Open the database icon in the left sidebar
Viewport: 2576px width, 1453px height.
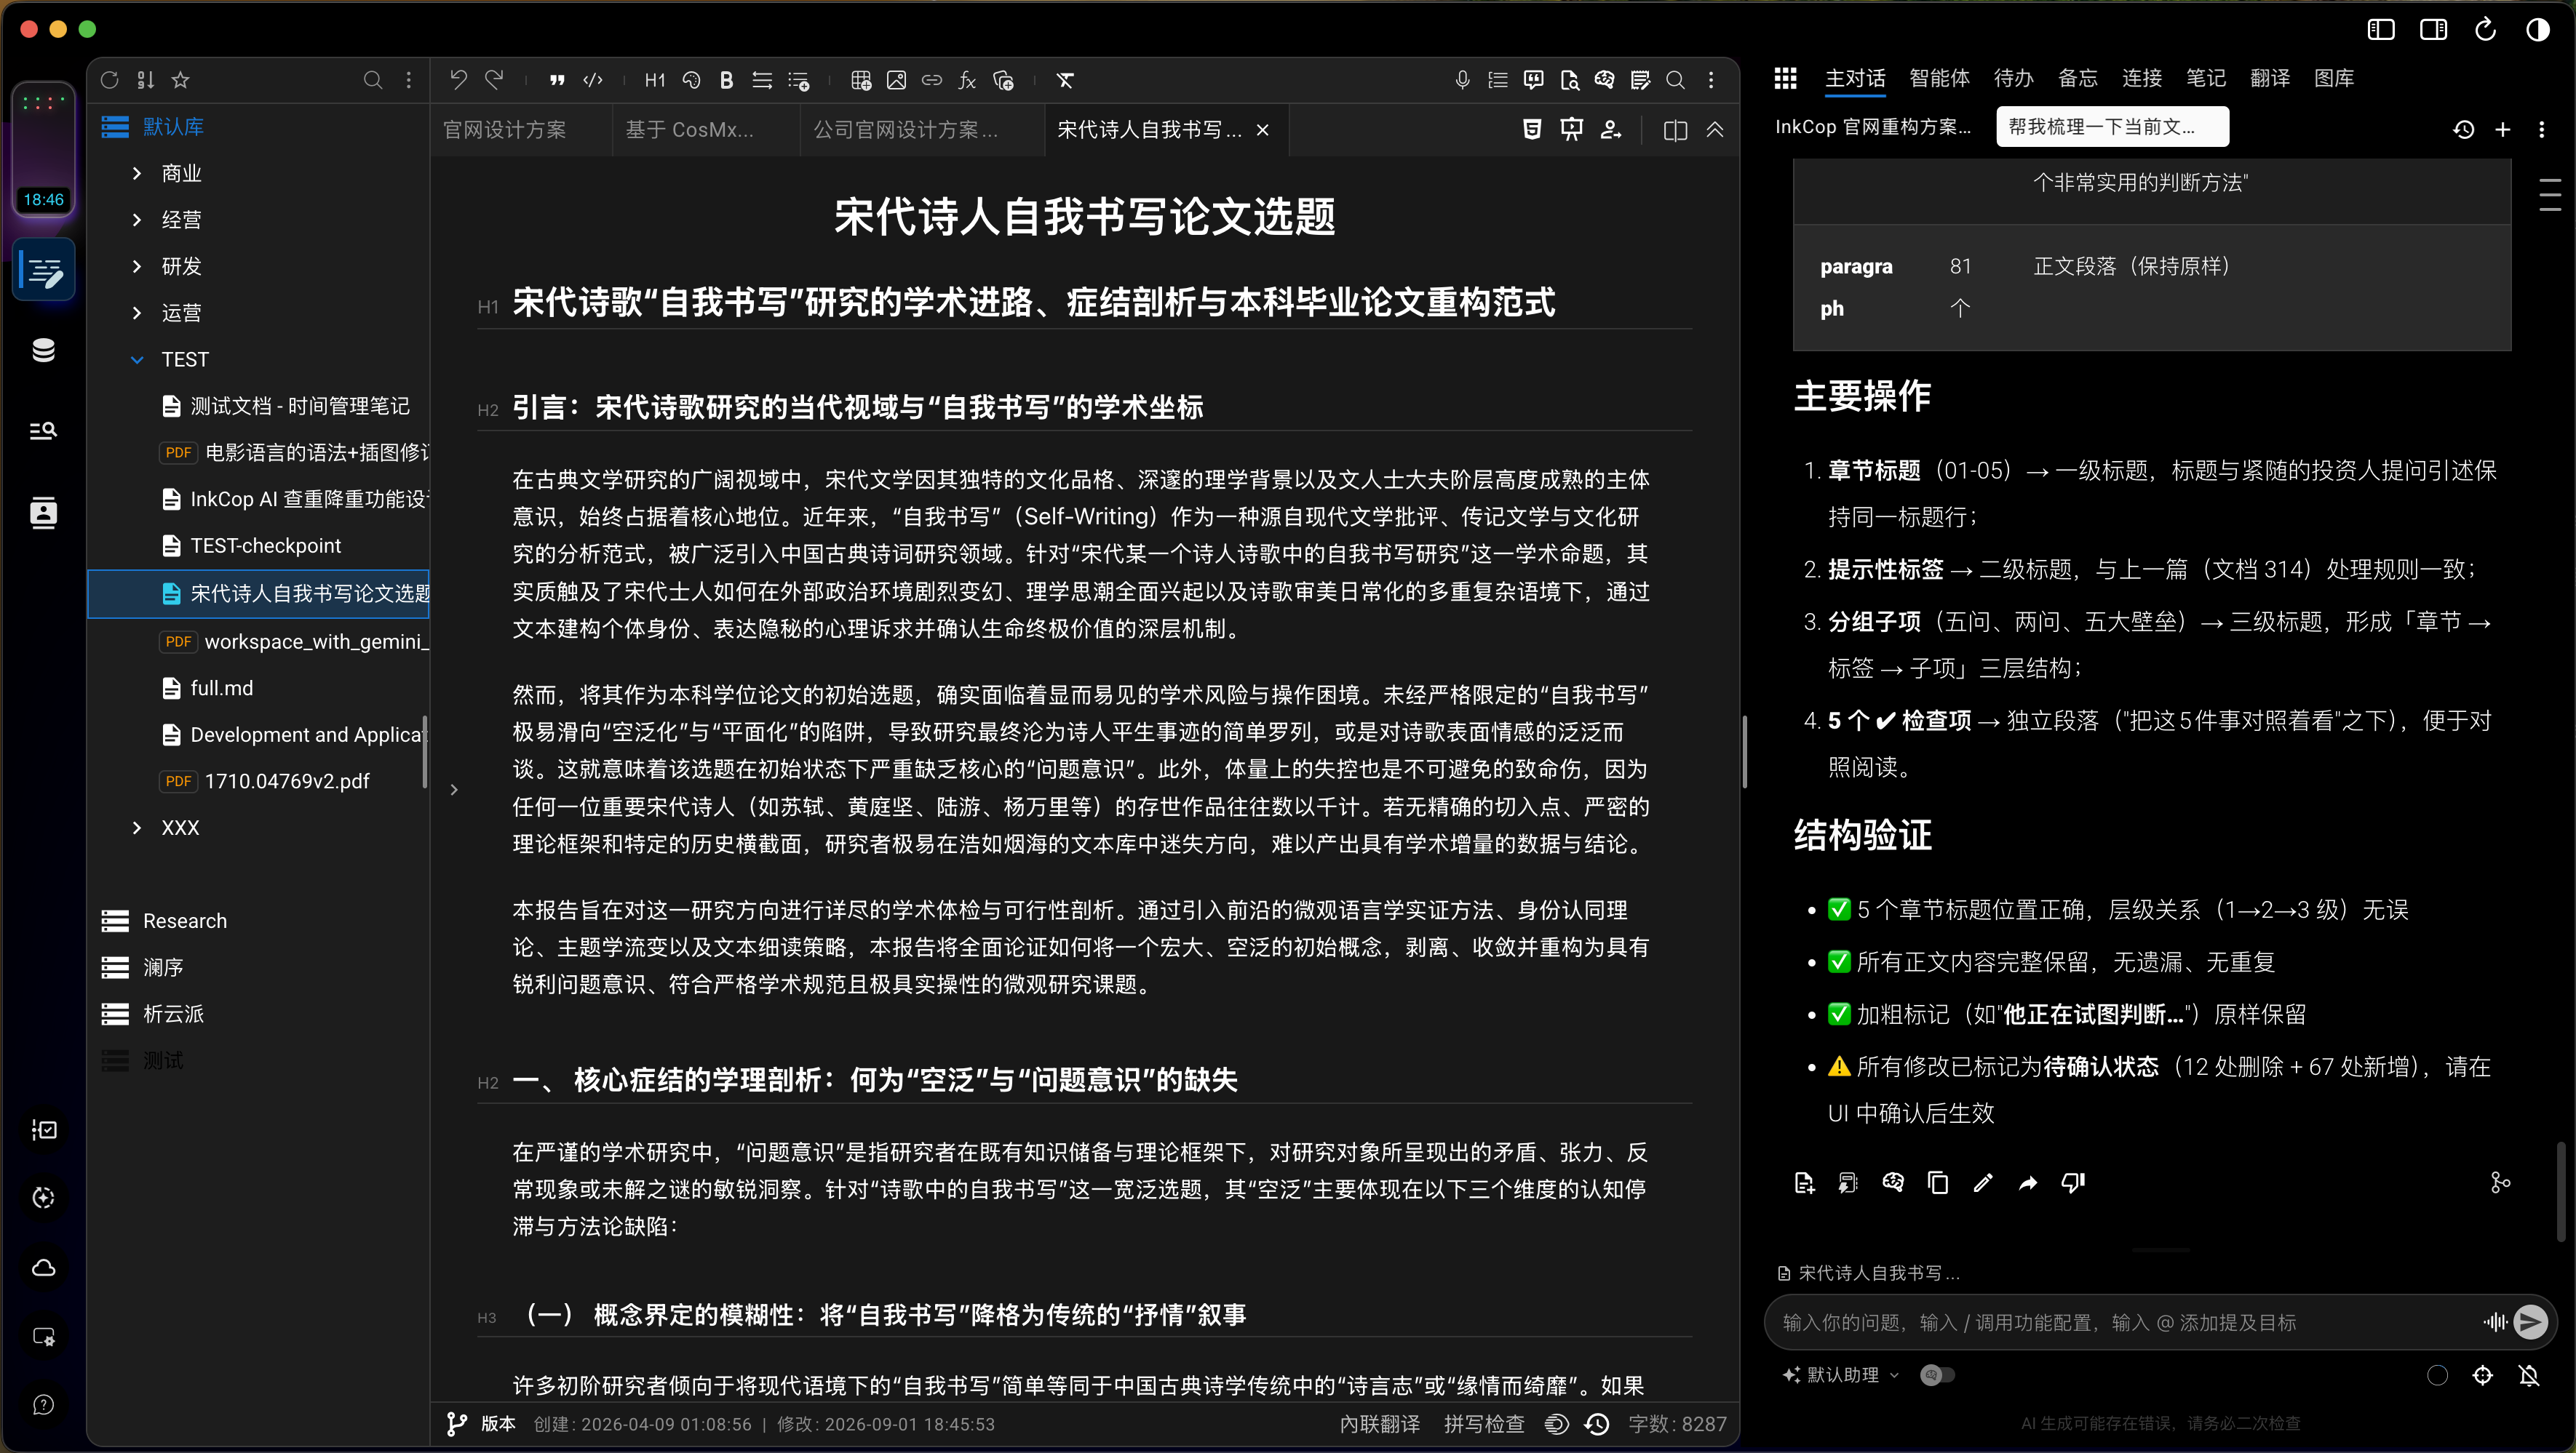click(43, 351)
